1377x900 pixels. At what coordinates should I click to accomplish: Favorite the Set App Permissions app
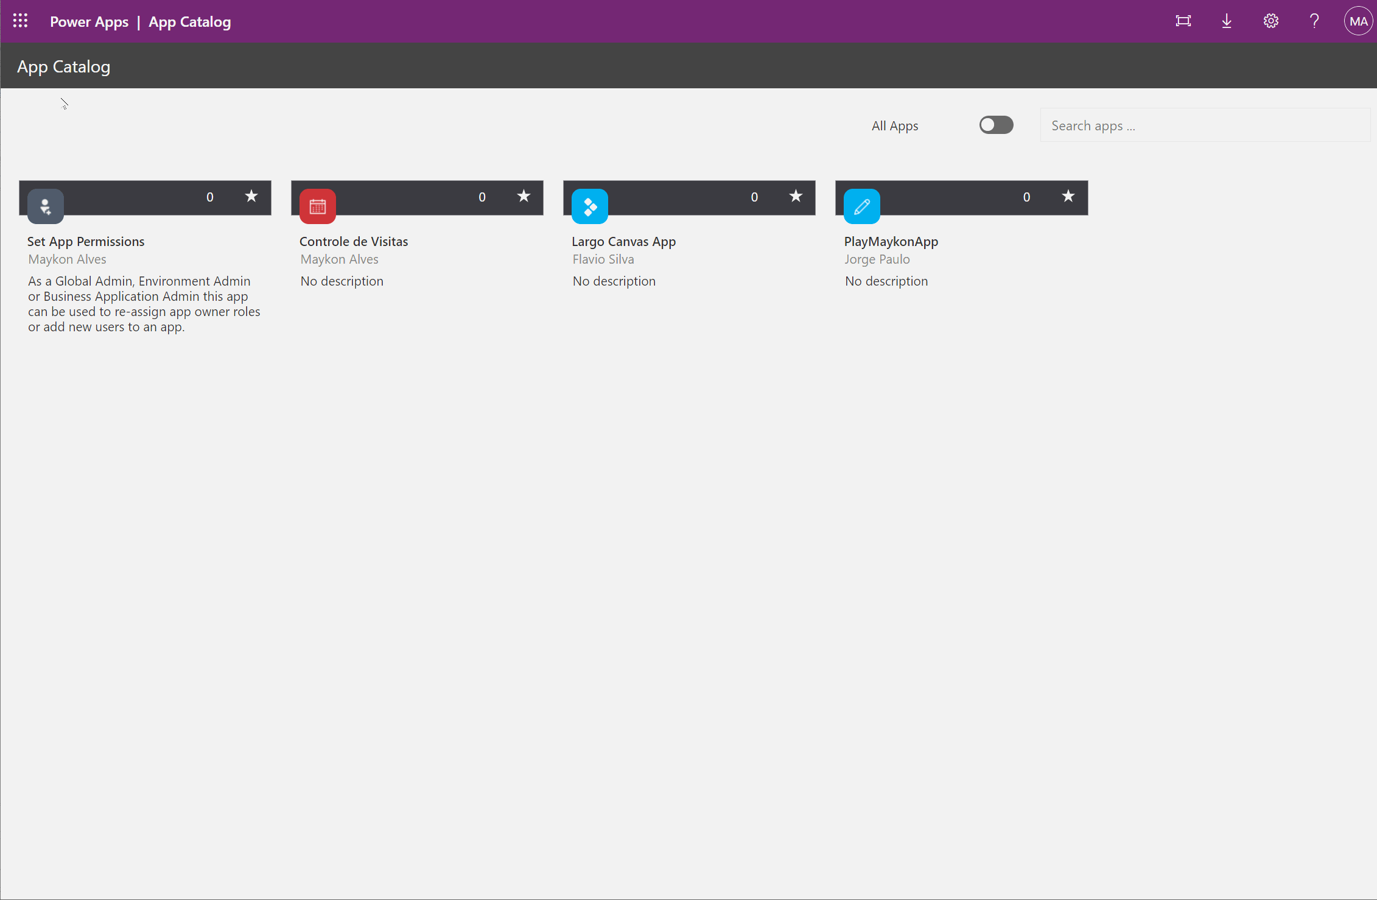[x=251, y=196]
